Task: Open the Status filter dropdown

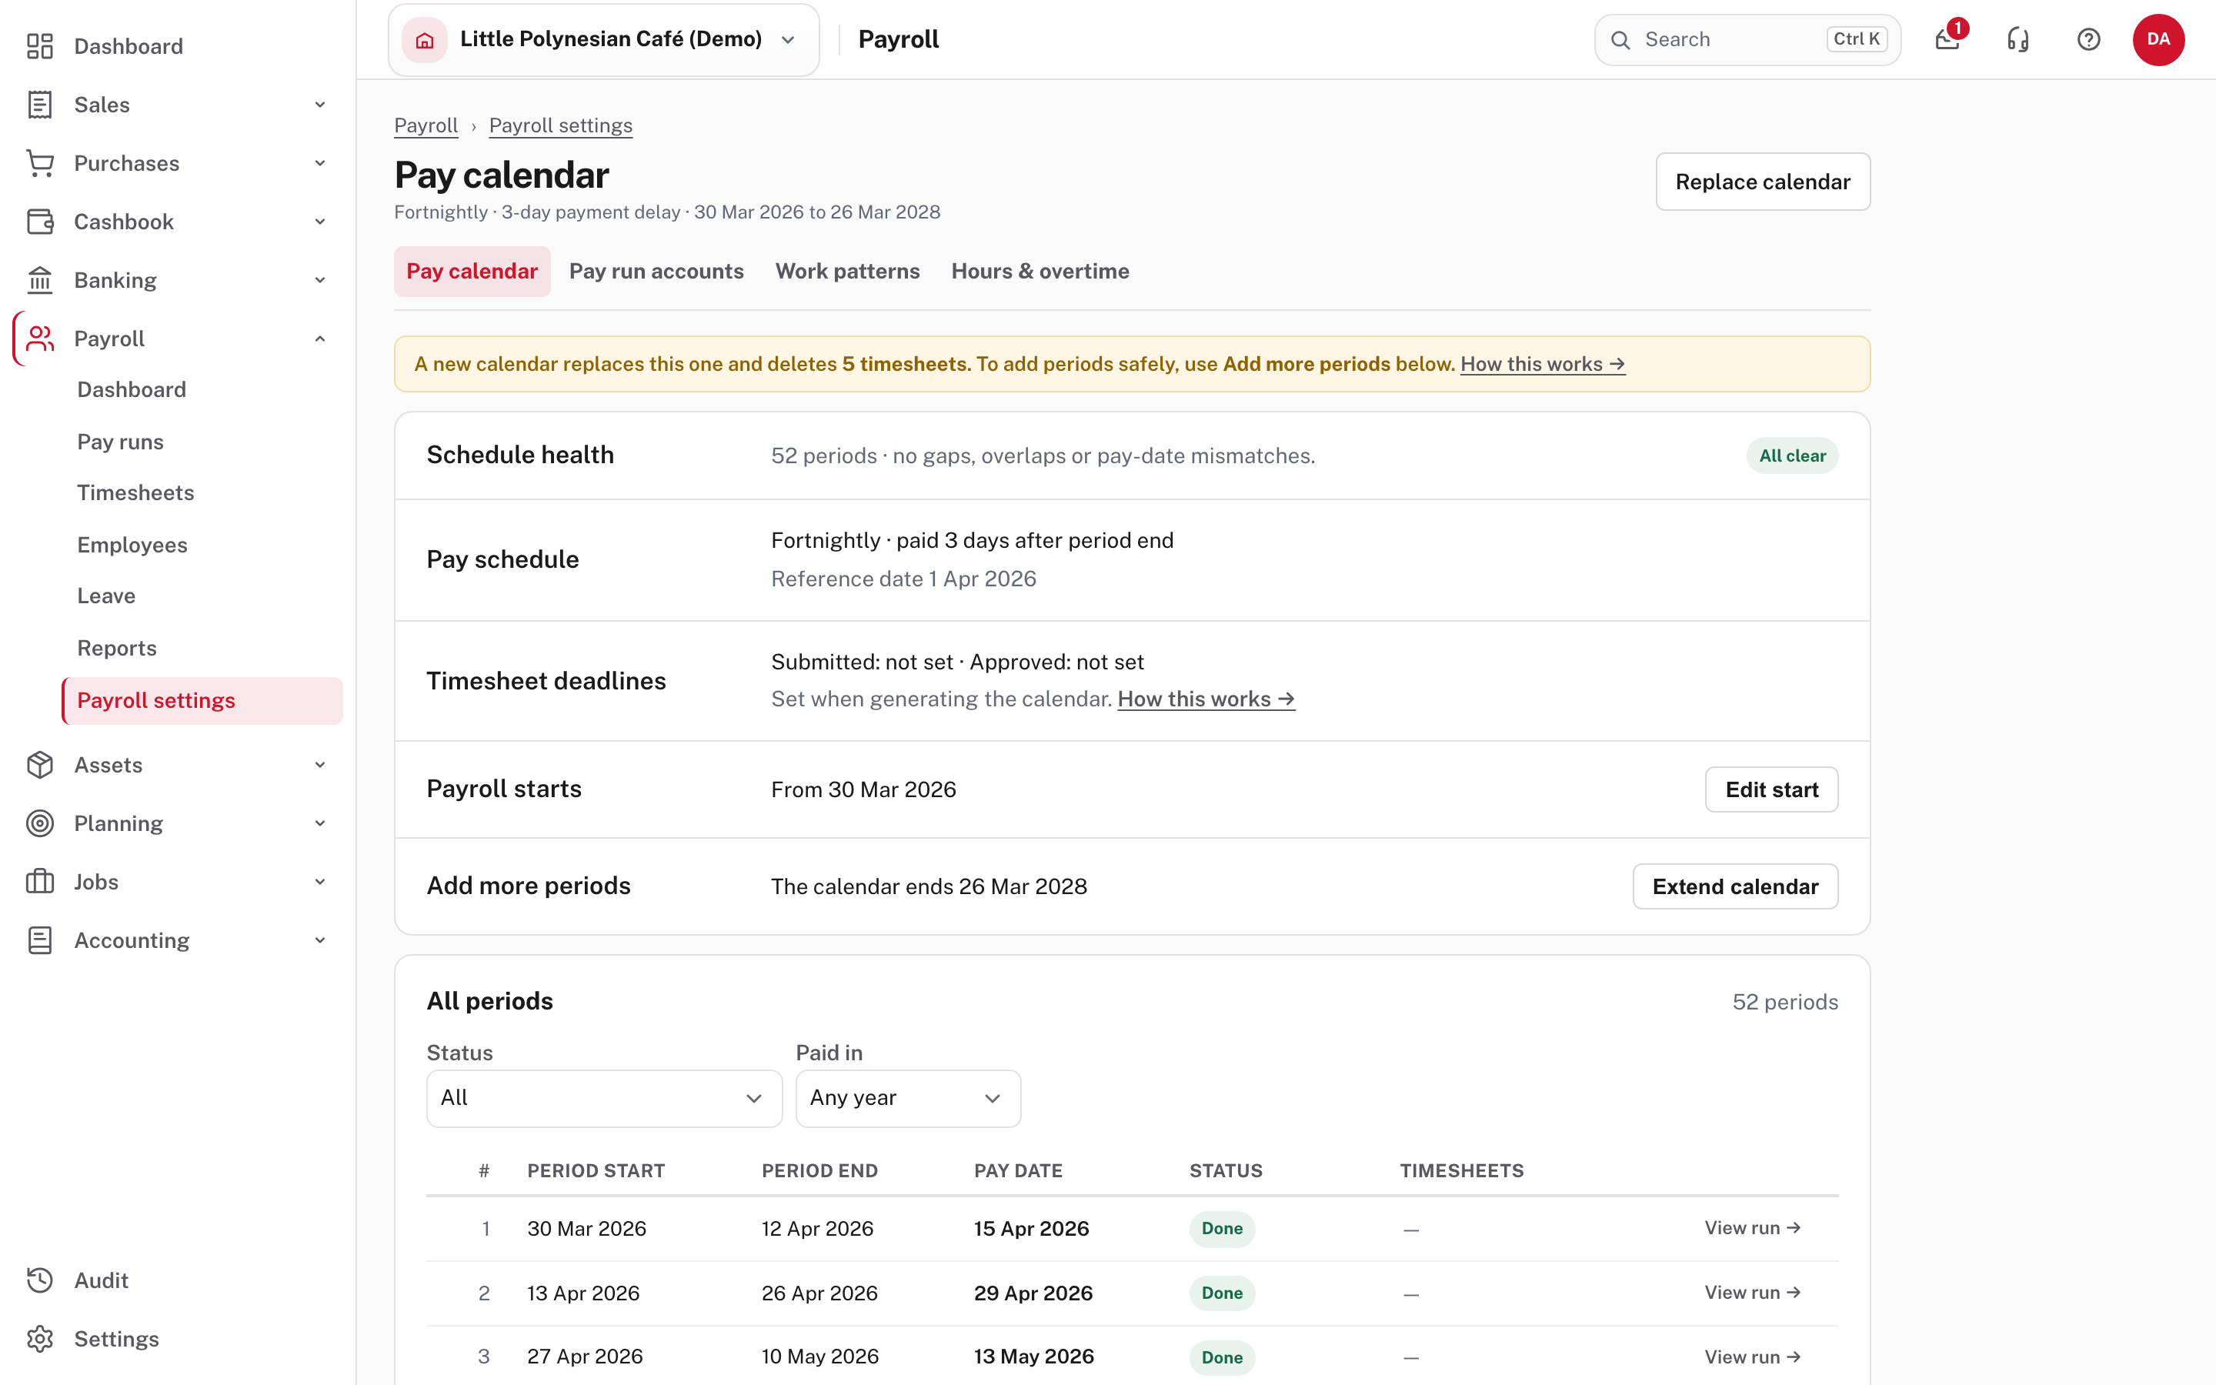Action: tap(604, 1098)
